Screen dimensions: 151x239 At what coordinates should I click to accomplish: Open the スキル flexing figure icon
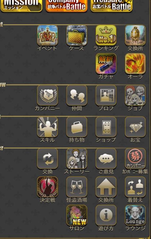[x=48, y=127]
